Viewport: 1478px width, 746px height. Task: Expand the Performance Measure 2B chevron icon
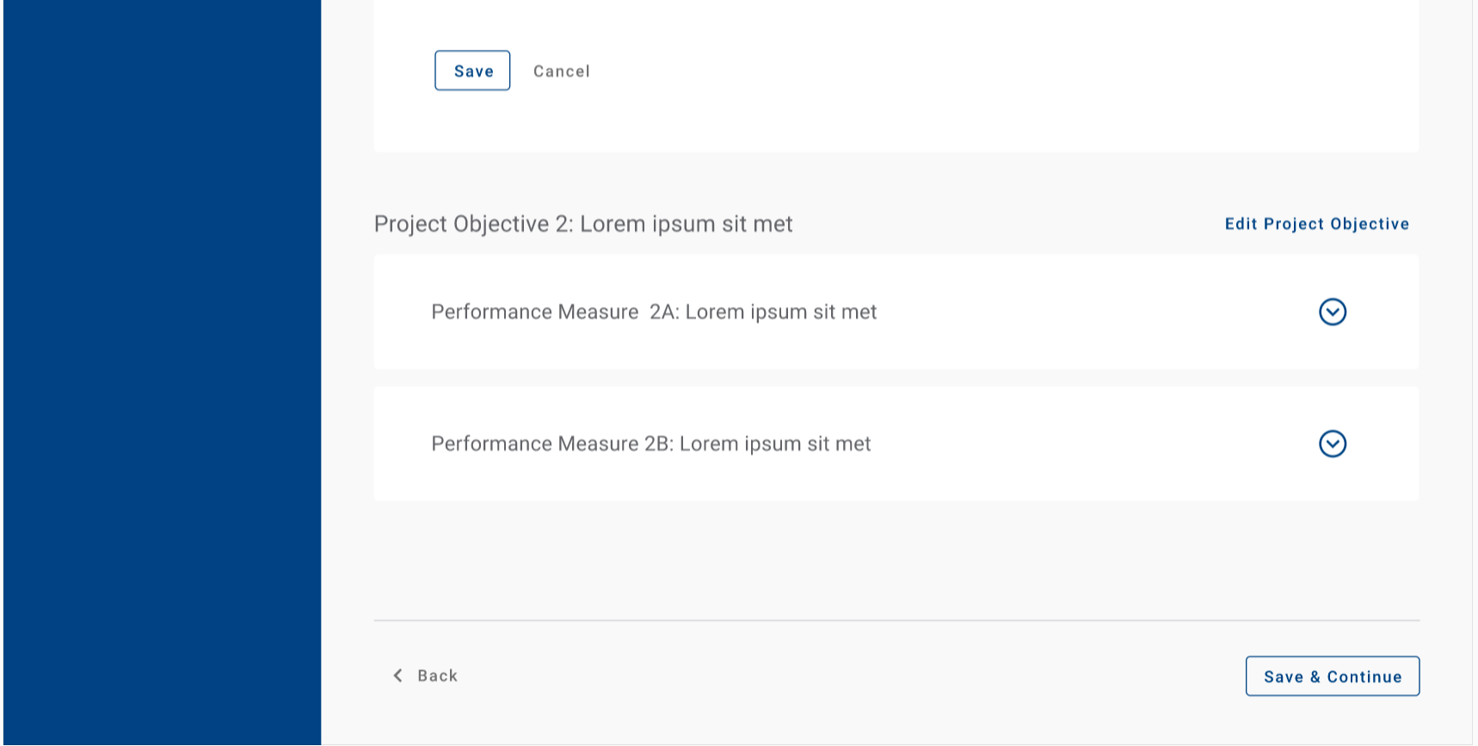[x=1333, y=443]
